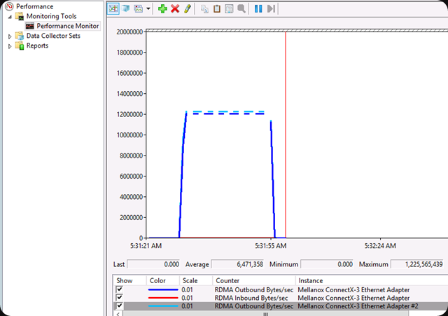Click the Minimum value field
448x316 pixels.
click(327, 264)
